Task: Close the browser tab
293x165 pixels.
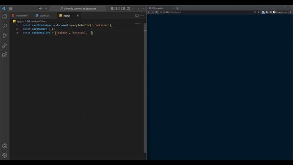Action: coord(173,8)
